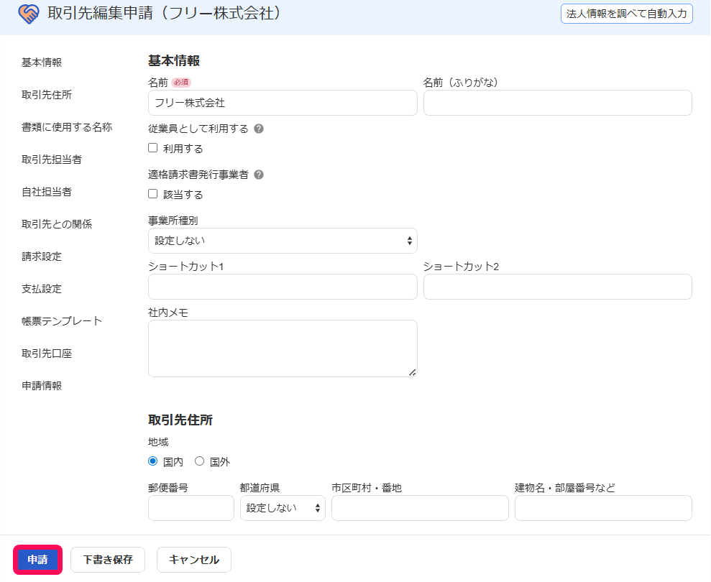The height and width of the screenshot is (582, 711).
Task: Open the 事業所種別 dropdown
Action: click(x=283, y=241)
